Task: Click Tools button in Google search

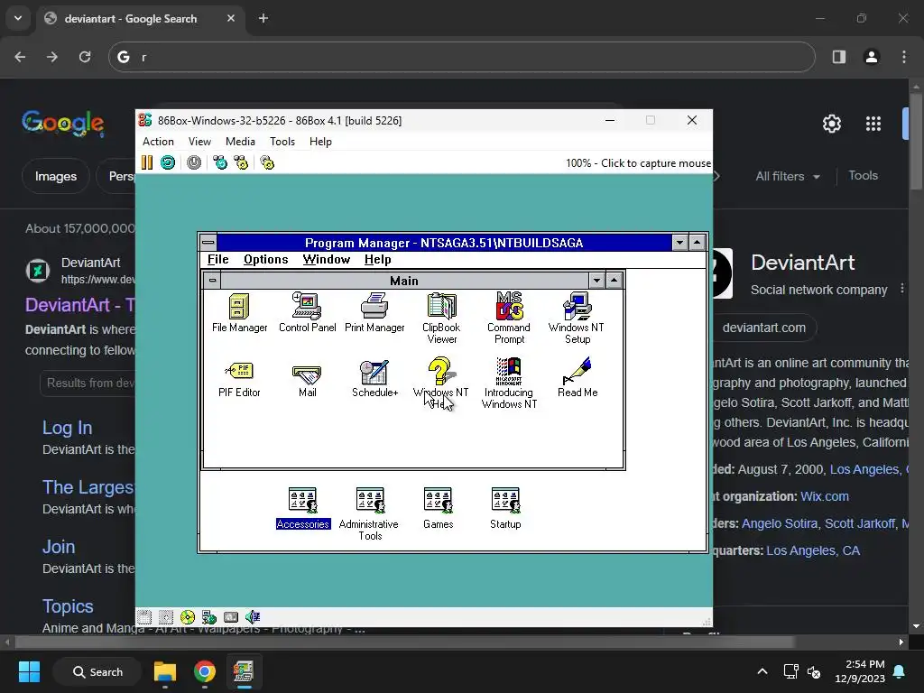Action: [x=863, y=176]
